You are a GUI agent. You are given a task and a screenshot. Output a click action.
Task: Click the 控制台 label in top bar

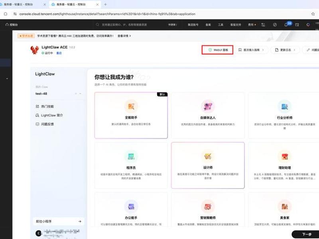click(x=14, y=25)
